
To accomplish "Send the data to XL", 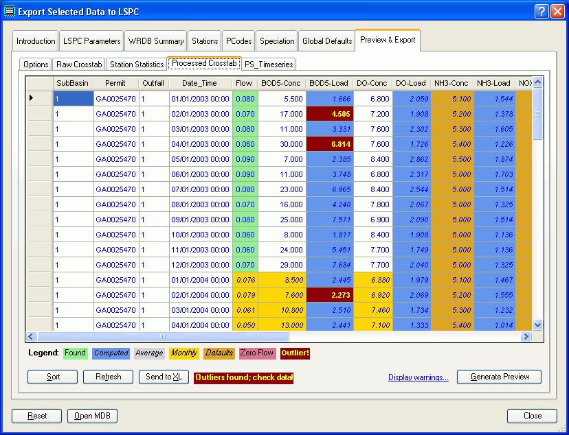I will click(164, 377).
